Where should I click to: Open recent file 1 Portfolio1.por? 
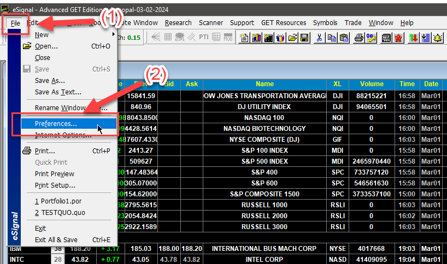pyautogui.click(x=56, y=201)
